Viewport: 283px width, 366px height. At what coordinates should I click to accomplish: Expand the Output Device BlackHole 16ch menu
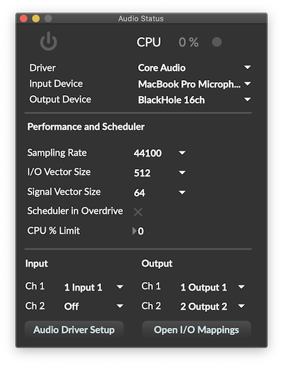194,100
